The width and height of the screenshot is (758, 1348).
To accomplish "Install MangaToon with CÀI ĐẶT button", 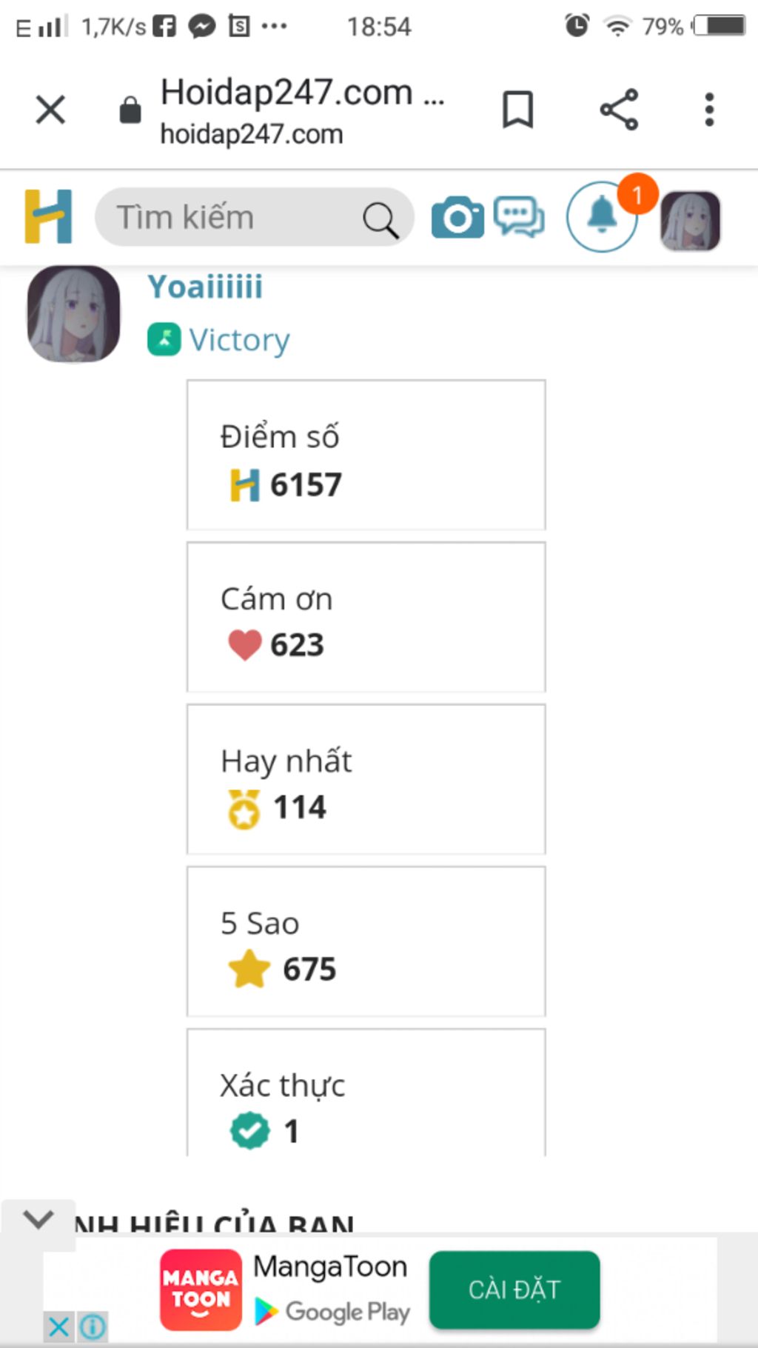I will [514, 1289].
